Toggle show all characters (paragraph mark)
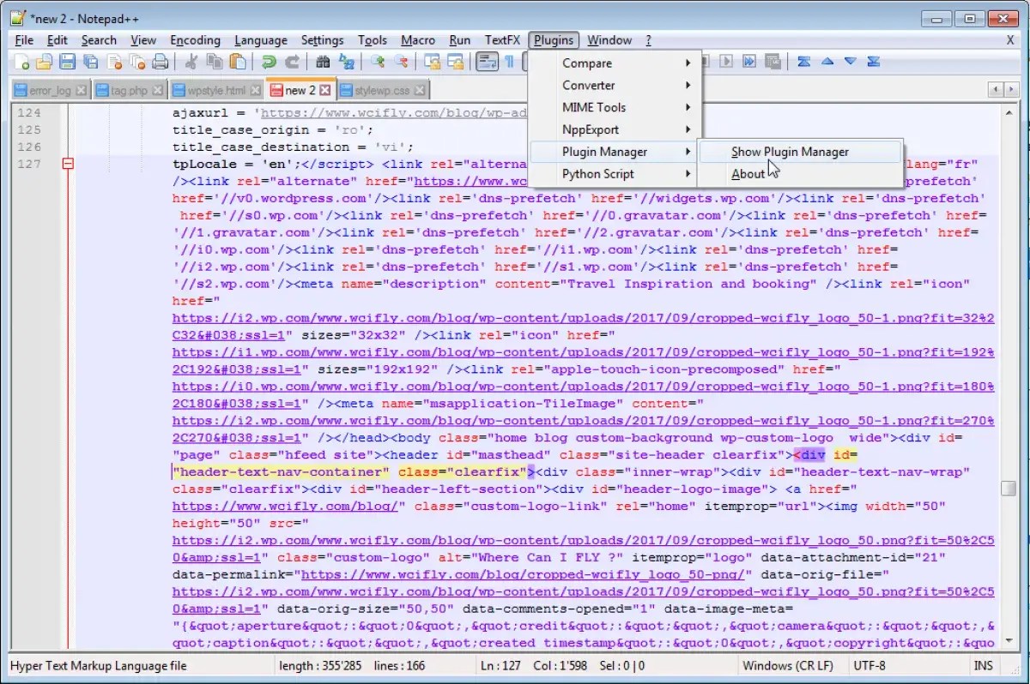This screenshot has height=684, width=1030. click(x=508, y=62)
